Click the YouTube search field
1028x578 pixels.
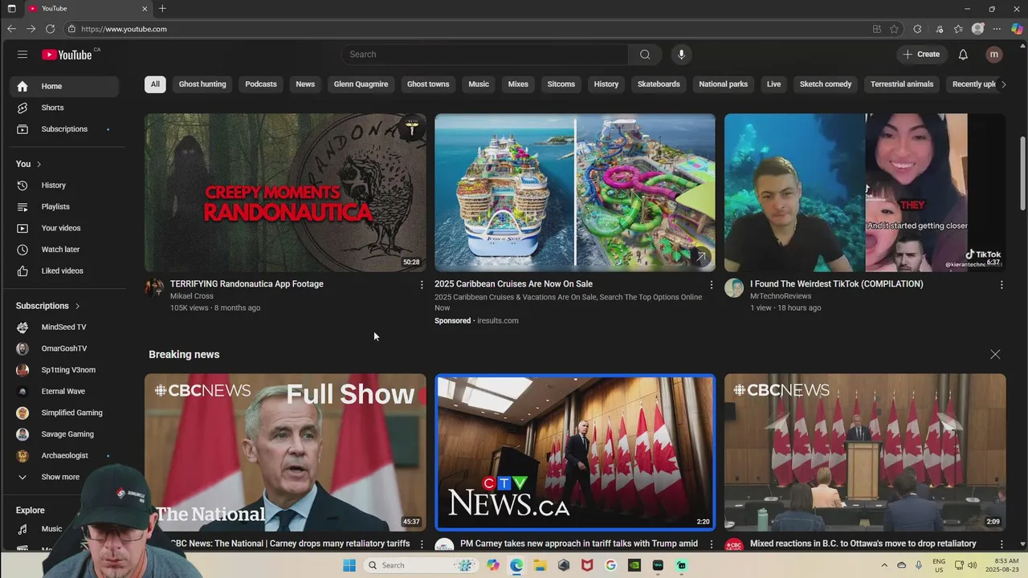[485, 55]
